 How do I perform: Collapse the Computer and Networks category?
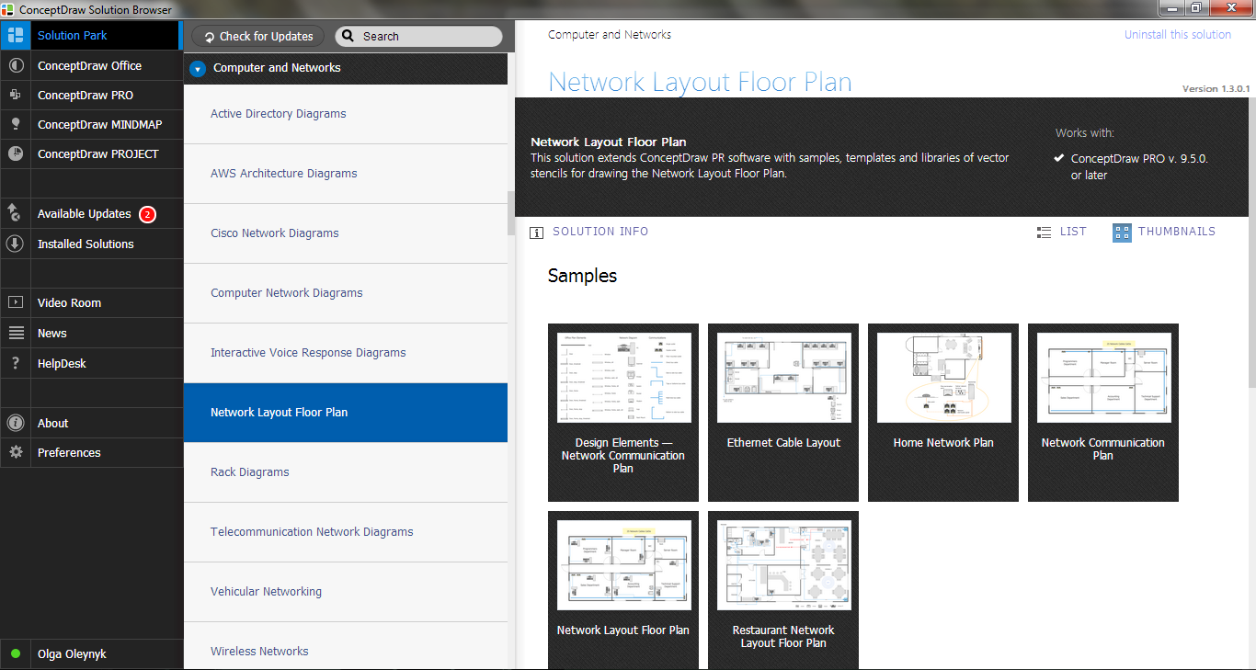[x=197, y=68]
